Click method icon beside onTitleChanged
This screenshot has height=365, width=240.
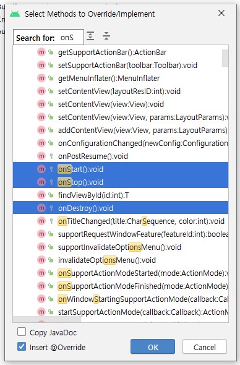(41, 221)
